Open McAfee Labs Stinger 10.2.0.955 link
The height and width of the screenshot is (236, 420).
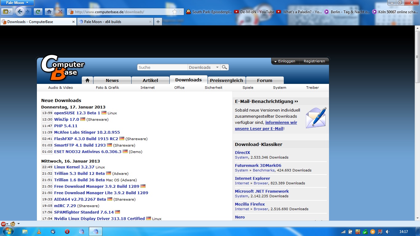pyautogui.click(x=87, y=132)
